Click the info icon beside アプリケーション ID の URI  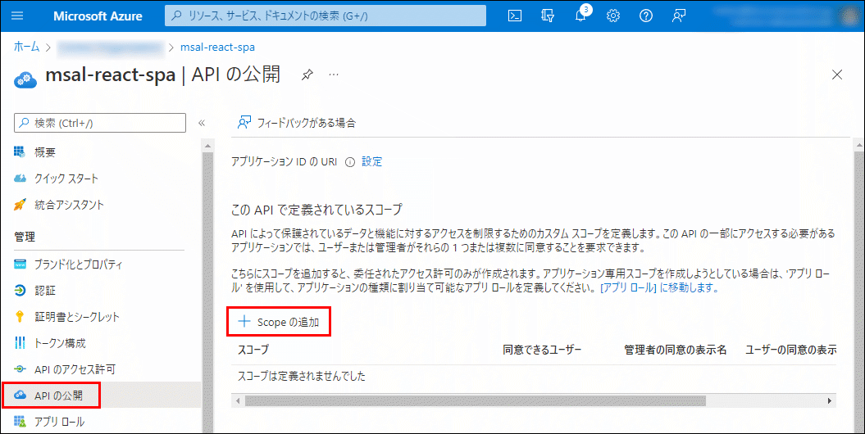tap(349, 162)
